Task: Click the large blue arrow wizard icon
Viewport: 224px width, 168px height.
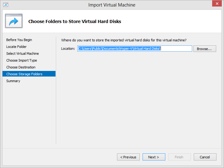Action: point(14,21)
